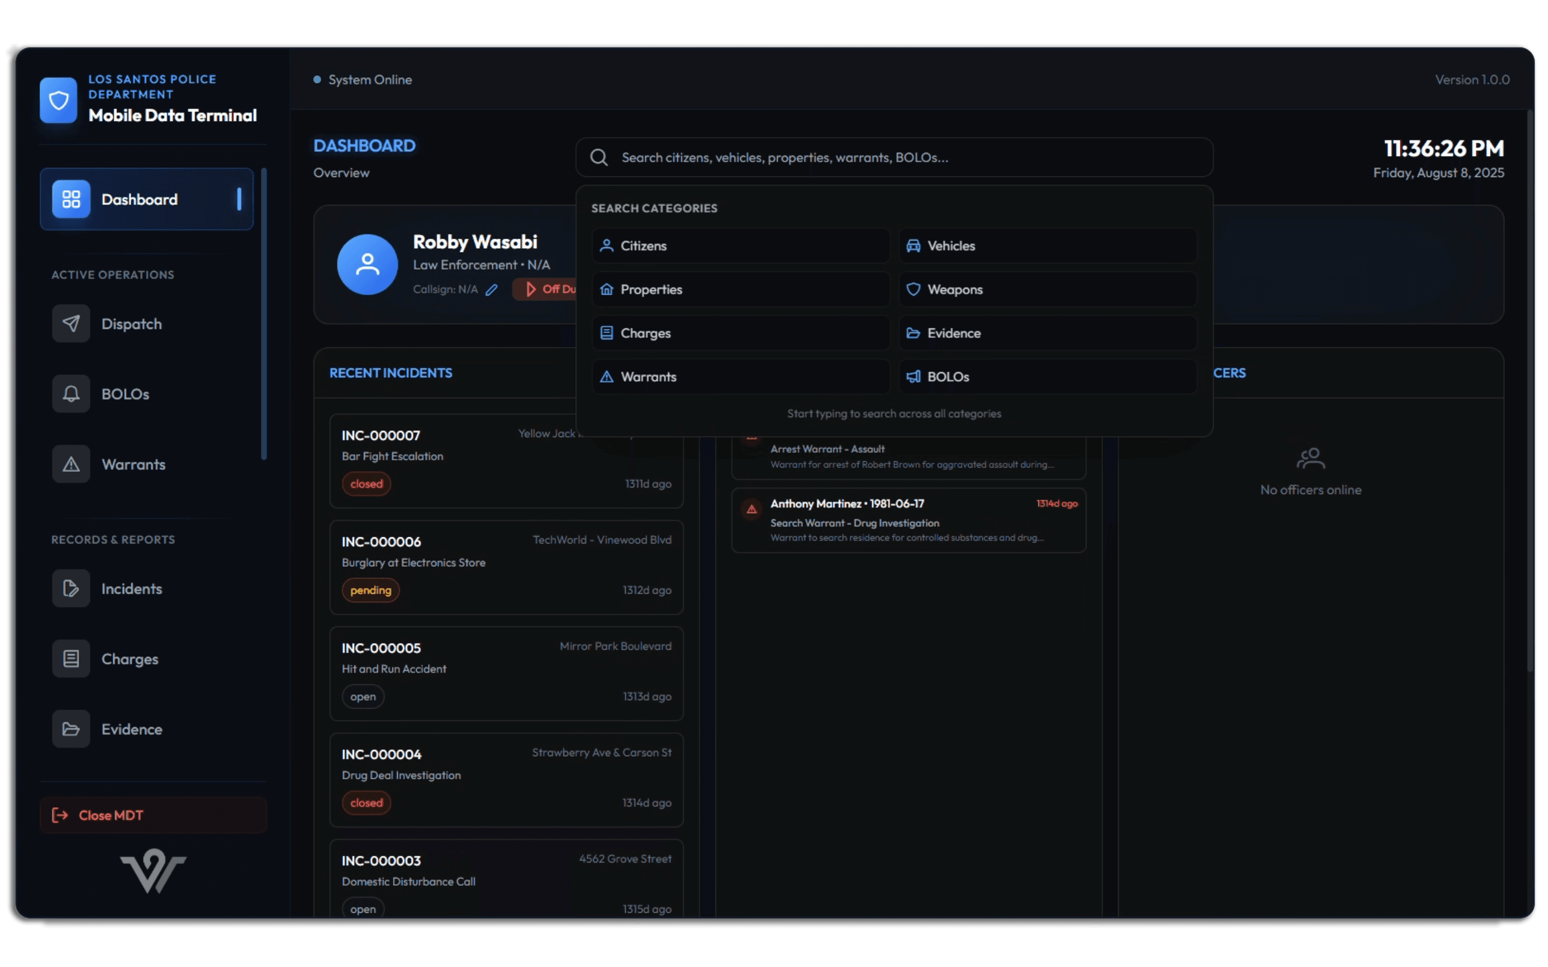Choose Properties search category
Screen dimensions: 1548x967
coord(741,289)
